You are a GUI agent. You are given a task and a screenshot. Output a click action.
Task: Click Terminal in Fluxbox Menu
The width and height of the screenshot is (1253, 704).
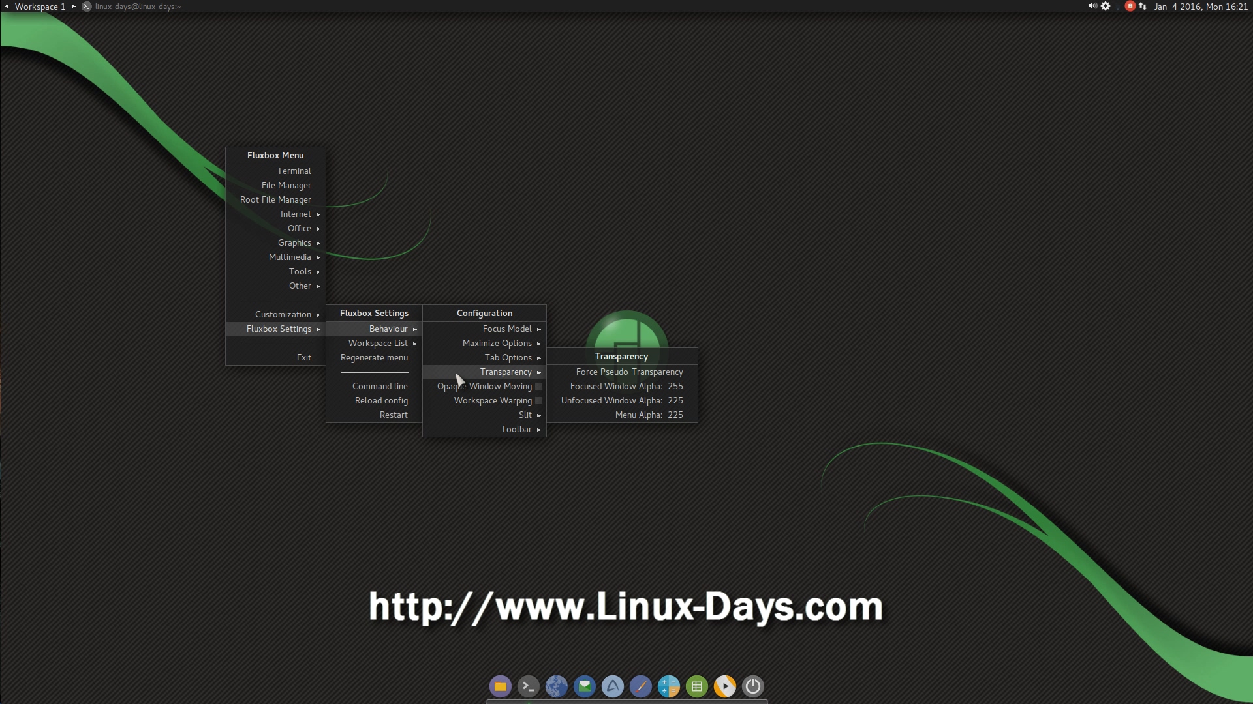point(275,171)
